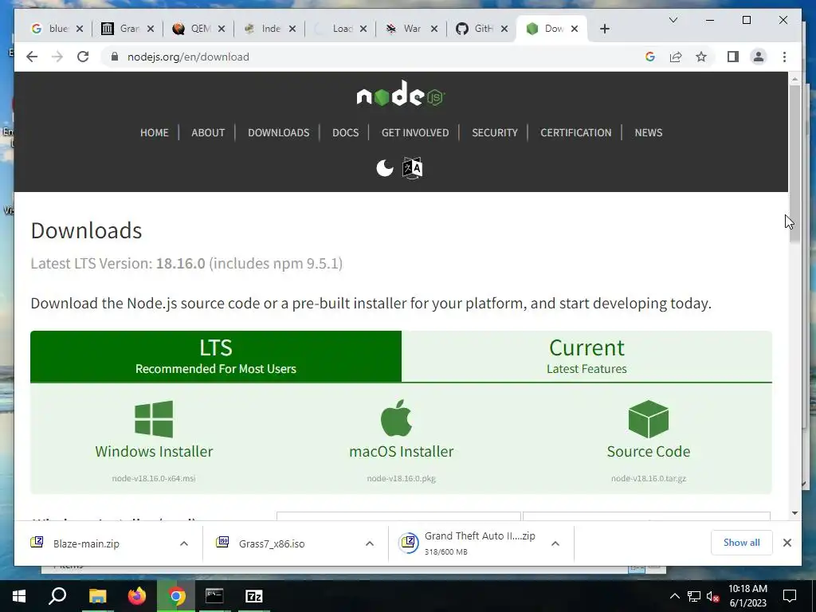Select the LTS release tab
Image resolution: width=816 pixels, height=612 pixels.
point(216,356)
